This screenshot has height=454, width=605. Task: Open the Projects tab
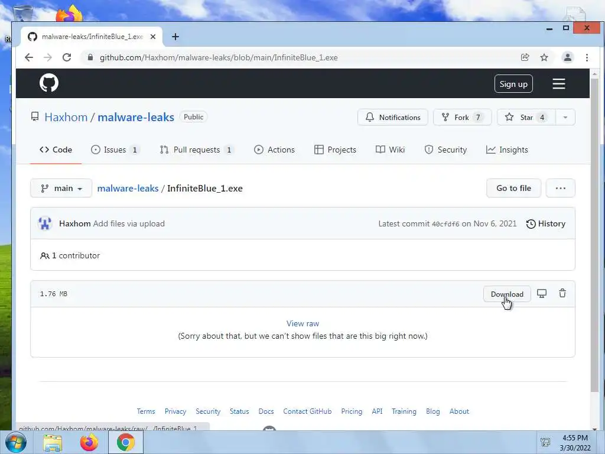point(336,150)
